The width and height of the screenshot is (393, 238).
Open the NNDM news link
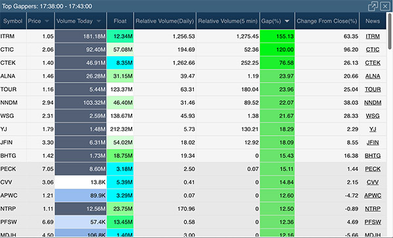click(x=373, y=102)
